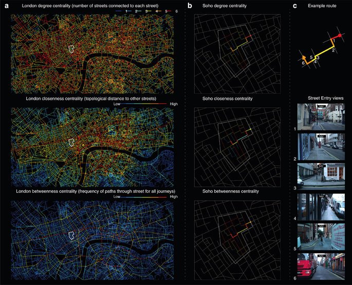Click 'High' on the betweenness legend

174,197
